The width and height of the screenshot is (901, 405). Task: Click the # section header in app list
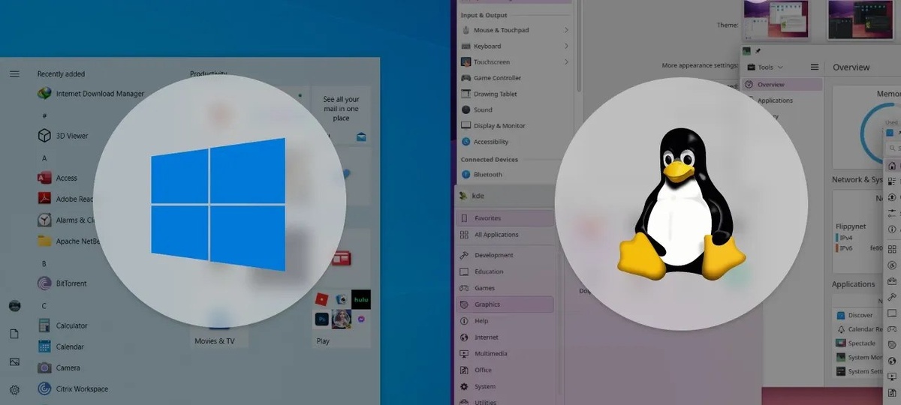[x=44, y=115]
